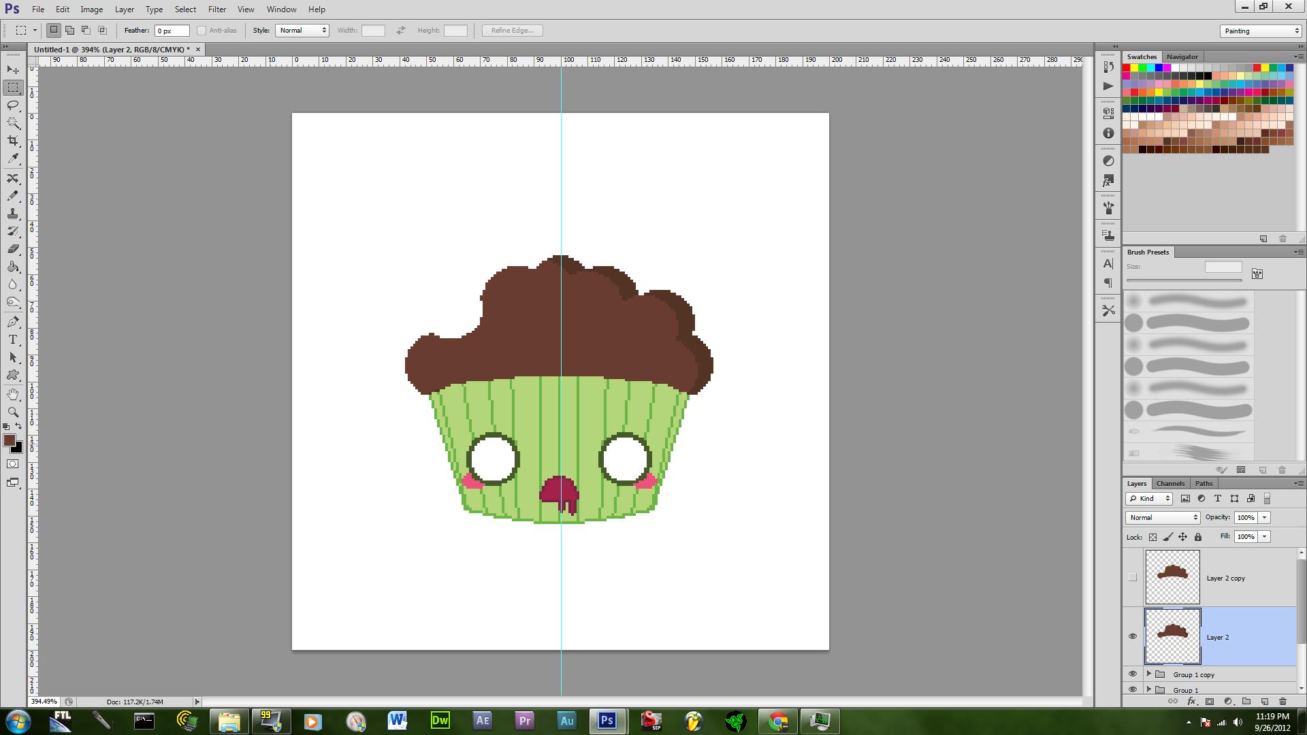Switch to the Channels tab
The width and height of the screenshot is (1307, 735).
coord(1170,484)
